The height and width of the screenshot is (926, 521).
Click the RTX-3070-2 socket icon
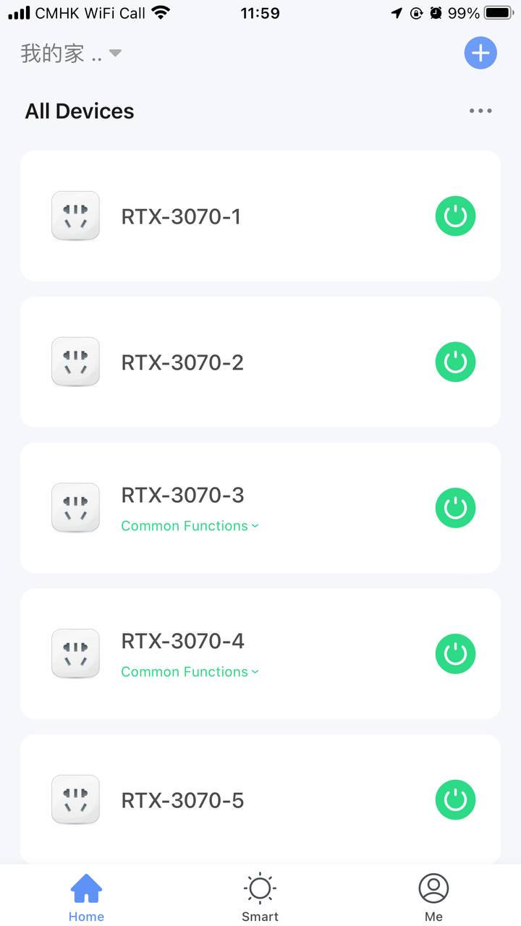(x=75, y=362)
